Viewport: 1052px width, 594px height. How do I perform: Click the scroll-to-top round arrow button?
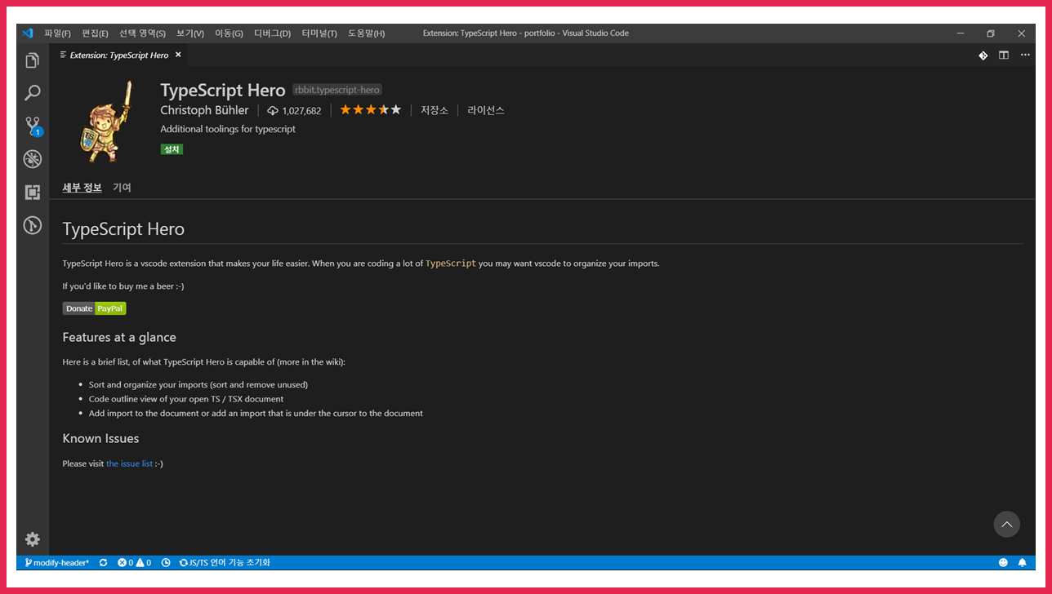tap(1006, 524)
